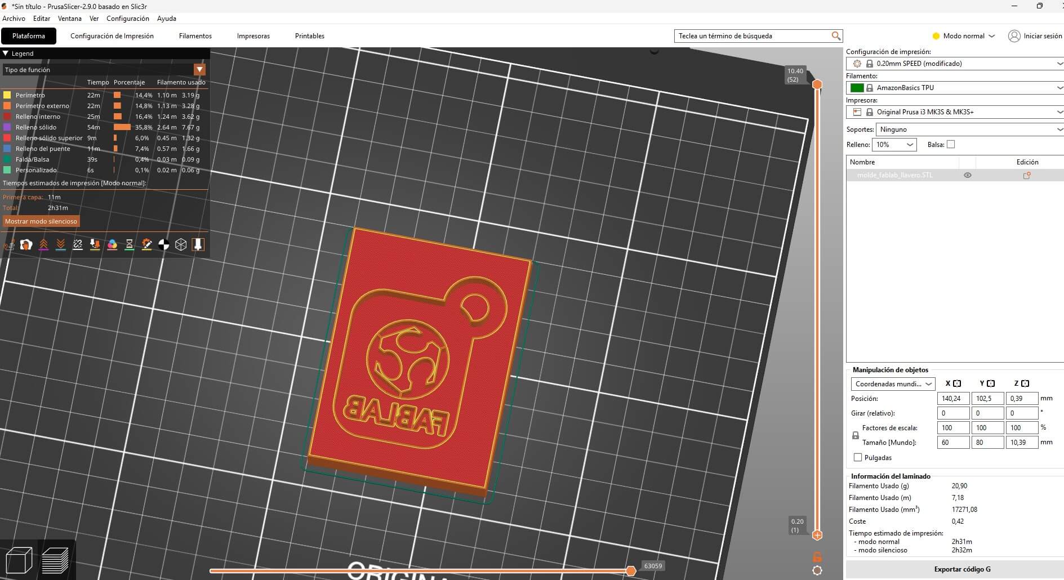
Task: Switch to sliced layers preview icon
Action: [x=55, y=560]
